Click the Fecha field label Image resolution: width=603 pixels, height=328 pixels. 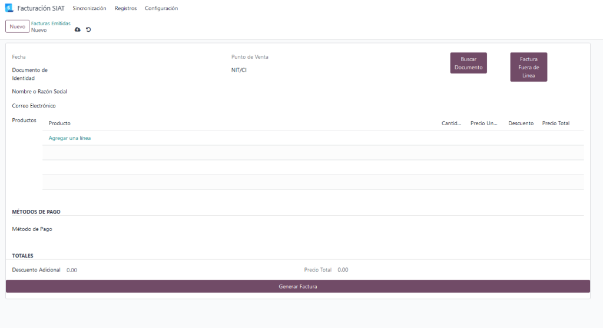coord(19,57)
